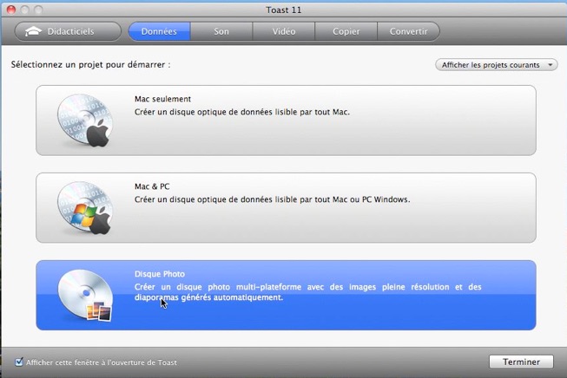Choose the Disque Photo project title
567x378 pixels.
coord(160,274)
